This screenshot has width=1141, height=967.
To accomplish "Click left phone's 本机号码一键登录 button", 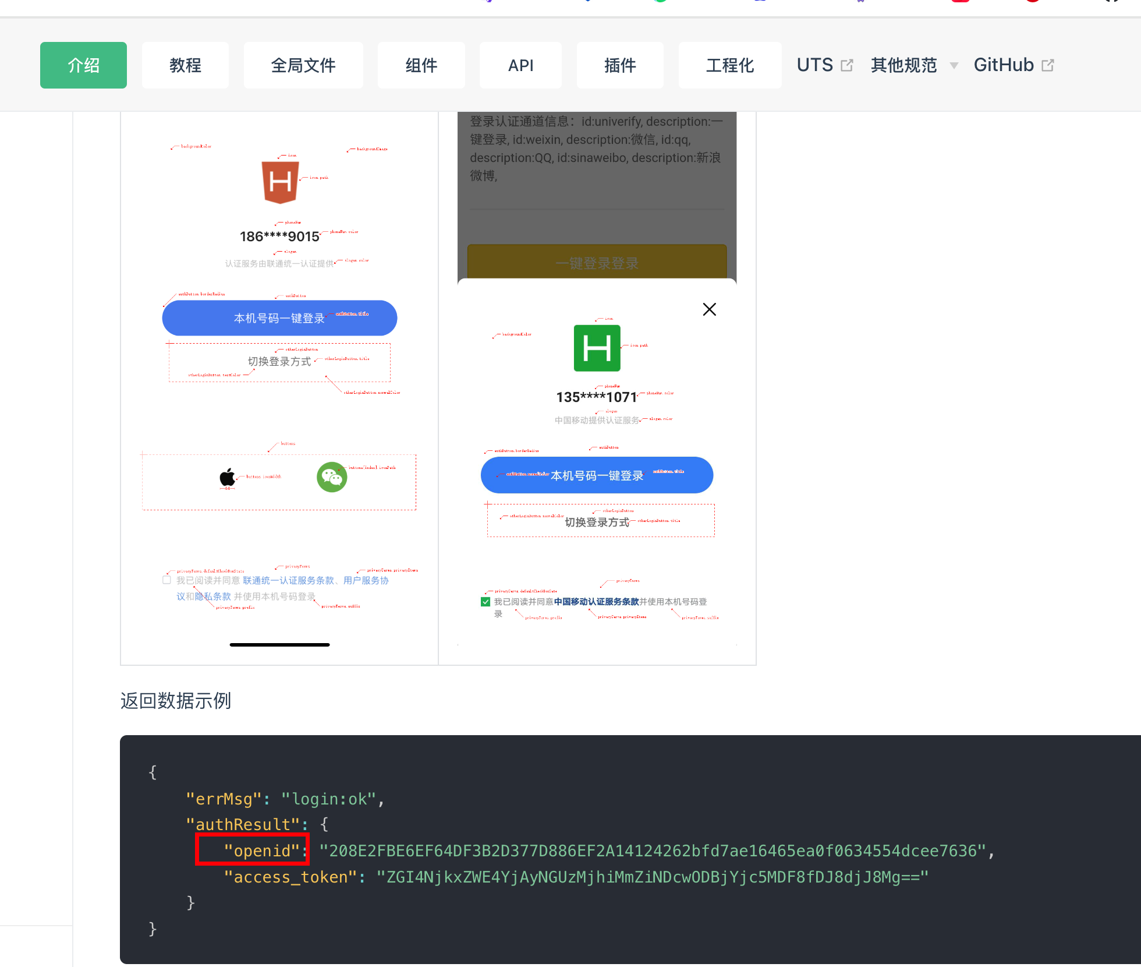I will coord(279,318).
